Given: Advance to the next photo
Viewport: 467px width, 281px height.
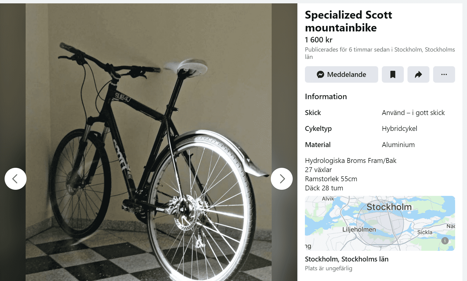Looking at the screenshot, I should click(x=282, y=179).
